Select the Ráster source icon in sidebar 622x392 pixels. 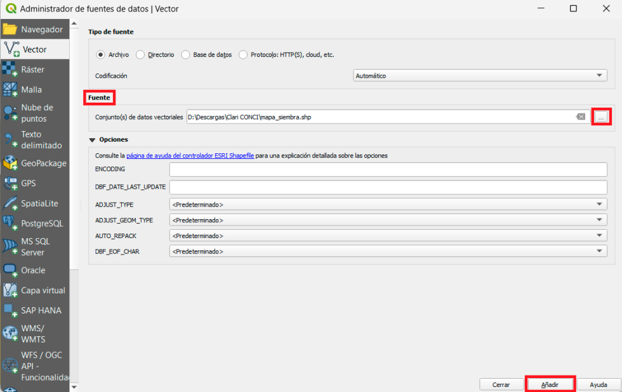point(10,69)
